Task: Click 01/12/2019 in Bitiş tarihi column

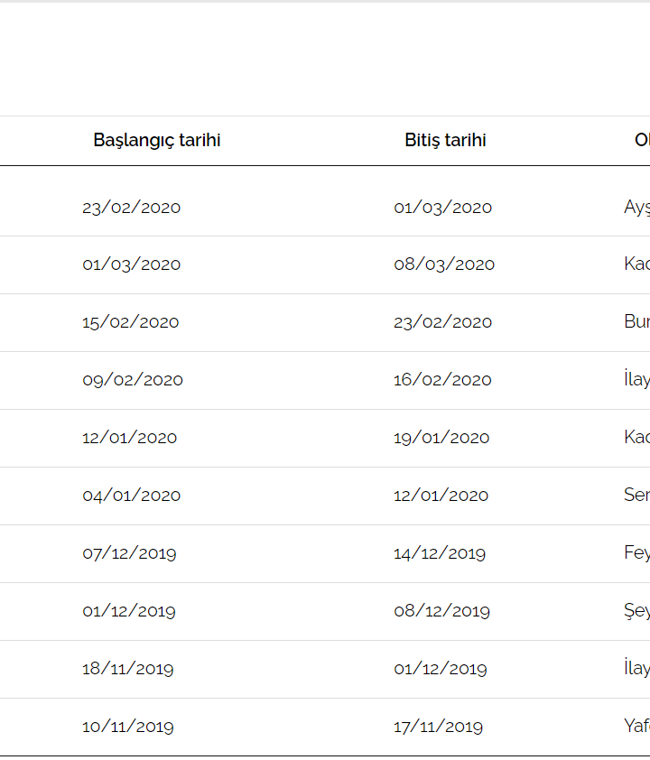Action: (440, 669)
